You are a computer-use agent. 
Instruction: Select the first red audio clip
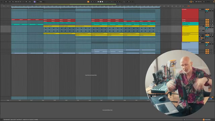coord(15,19)
